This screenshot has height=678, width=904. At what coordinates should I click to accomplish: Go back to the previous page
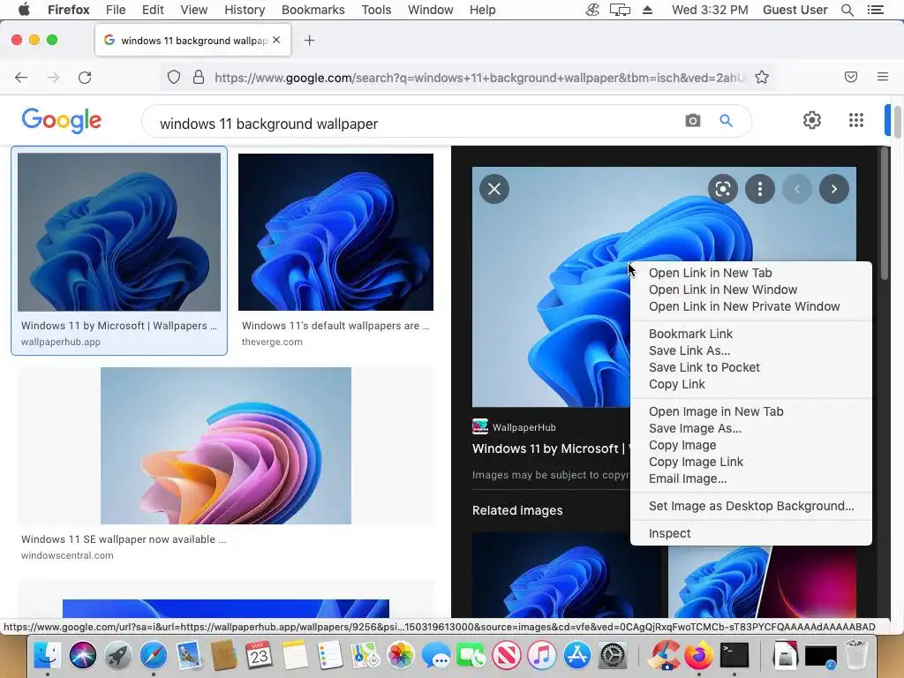pos(21,78)
